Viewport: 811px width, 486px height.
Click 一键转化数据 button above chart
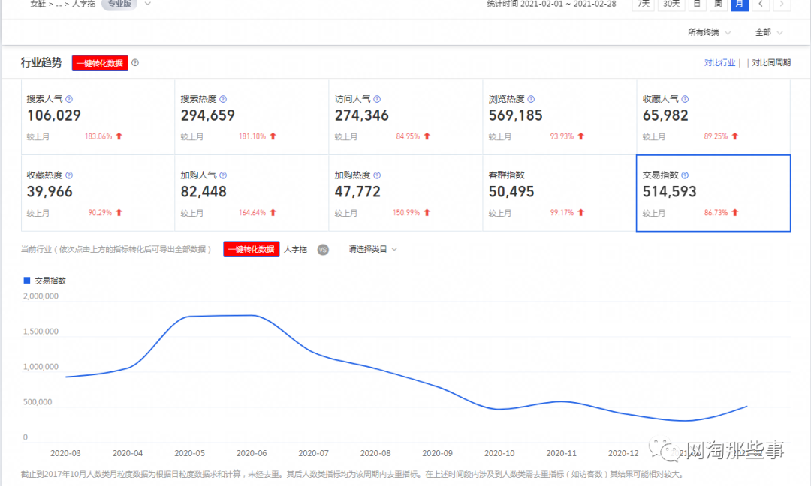click(x=252, y=249)
